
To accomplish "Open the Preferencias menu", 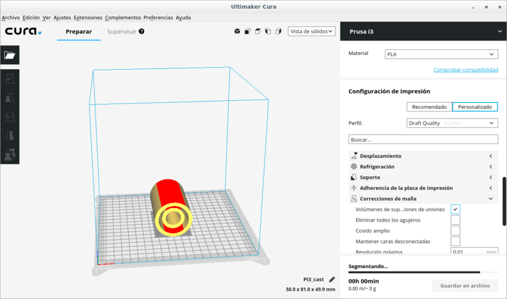I will (158, 17).
